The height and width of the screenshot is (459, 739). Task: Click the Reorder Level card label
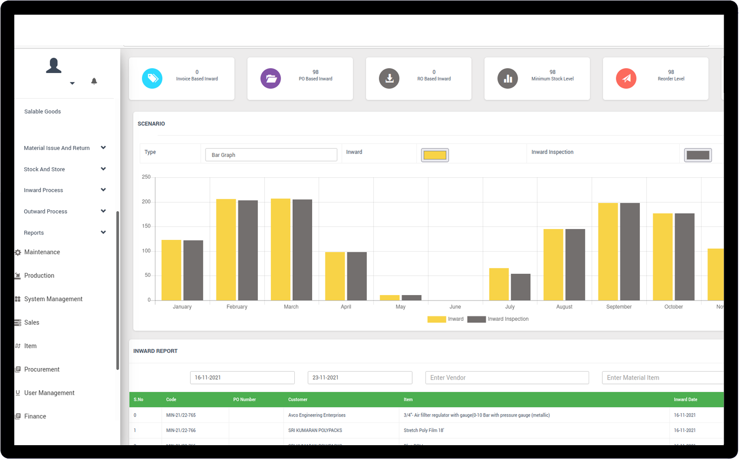tap(671, 79)
